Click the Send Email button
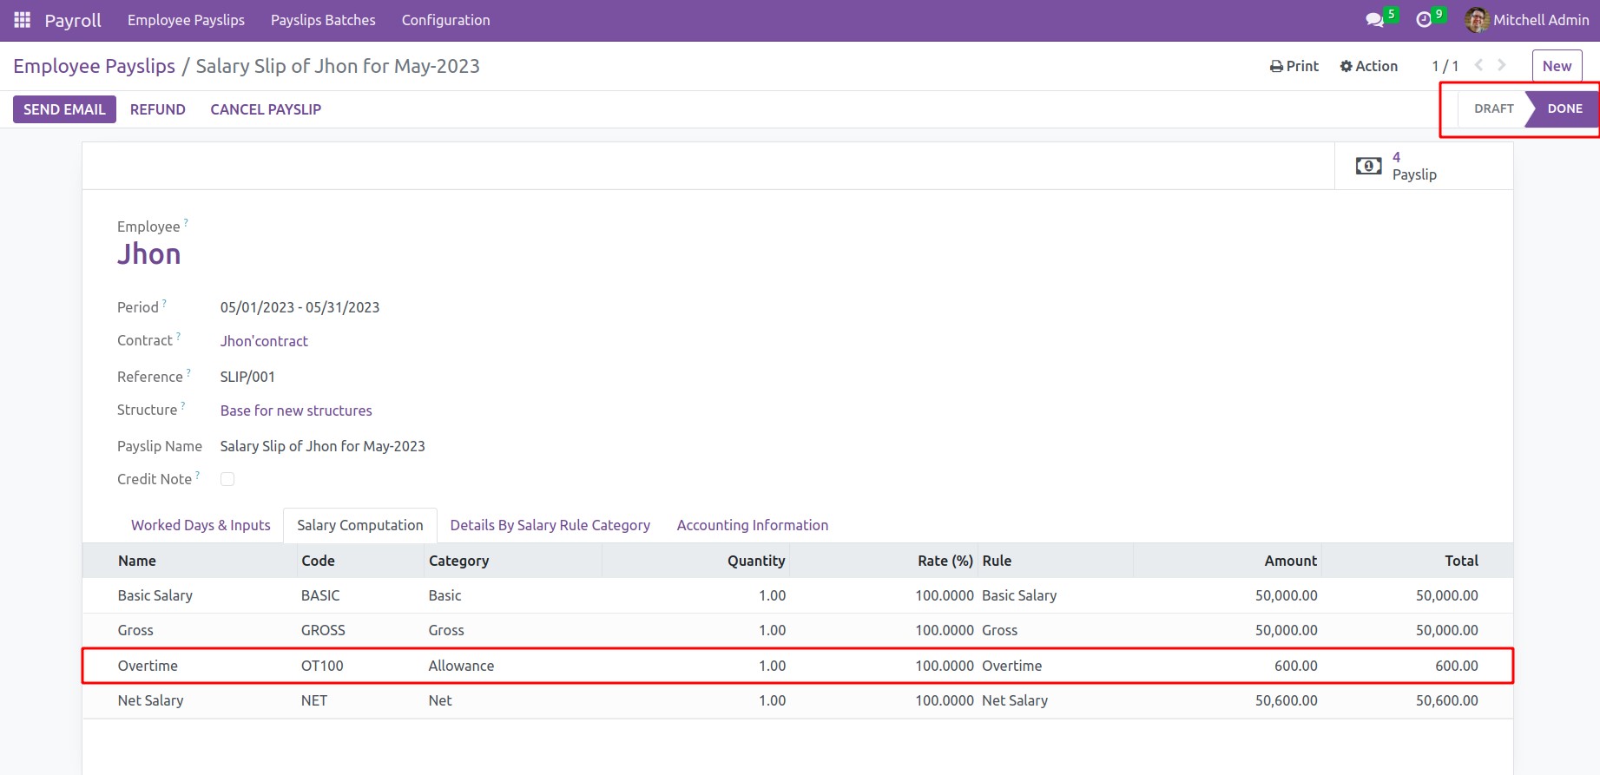This screenshot has width=1600, height=775. point(64,109)
